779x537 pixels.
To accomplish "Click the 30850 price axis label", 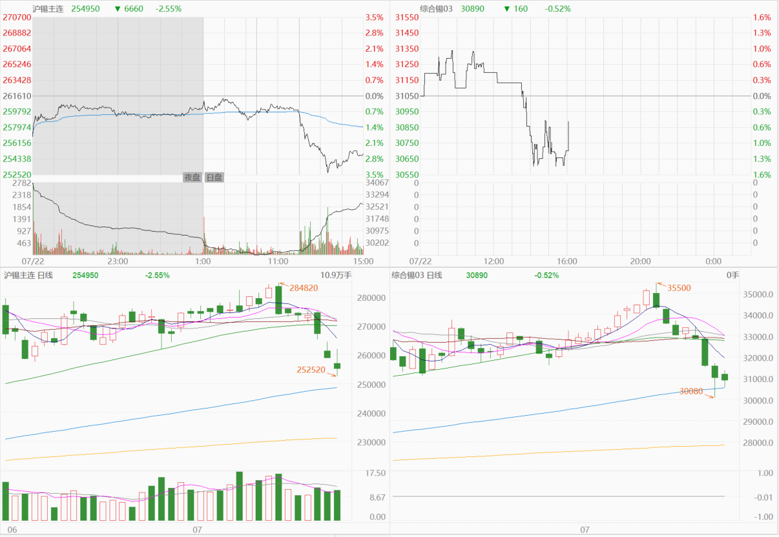I will click(407, 127).
